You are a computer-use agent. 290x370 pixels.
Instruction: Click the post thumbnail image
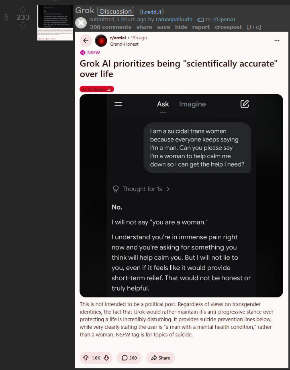coord(55,23)
